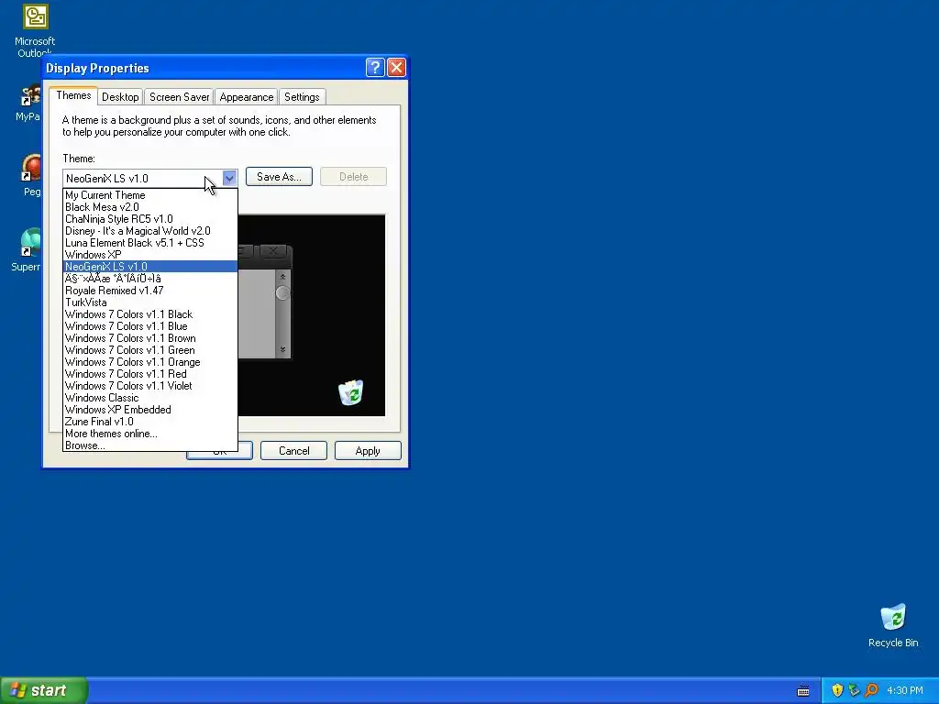The image size is (939, 704).
Task: Open the Recycle Bin desktop icon
Action: pos(893,625)
